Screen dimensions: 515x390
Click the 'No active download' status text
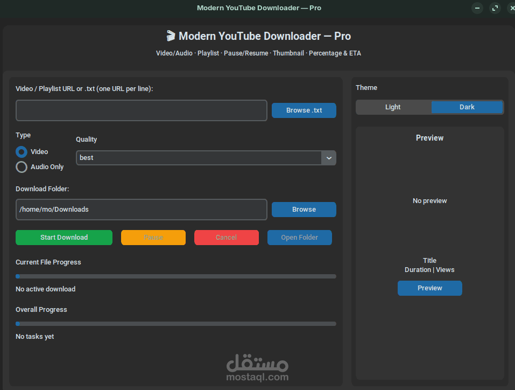tap(46, 289)
